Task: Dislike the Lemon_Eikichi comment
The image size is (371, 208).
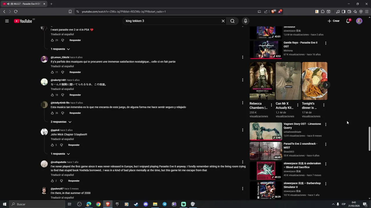Action: coord(63,72)
